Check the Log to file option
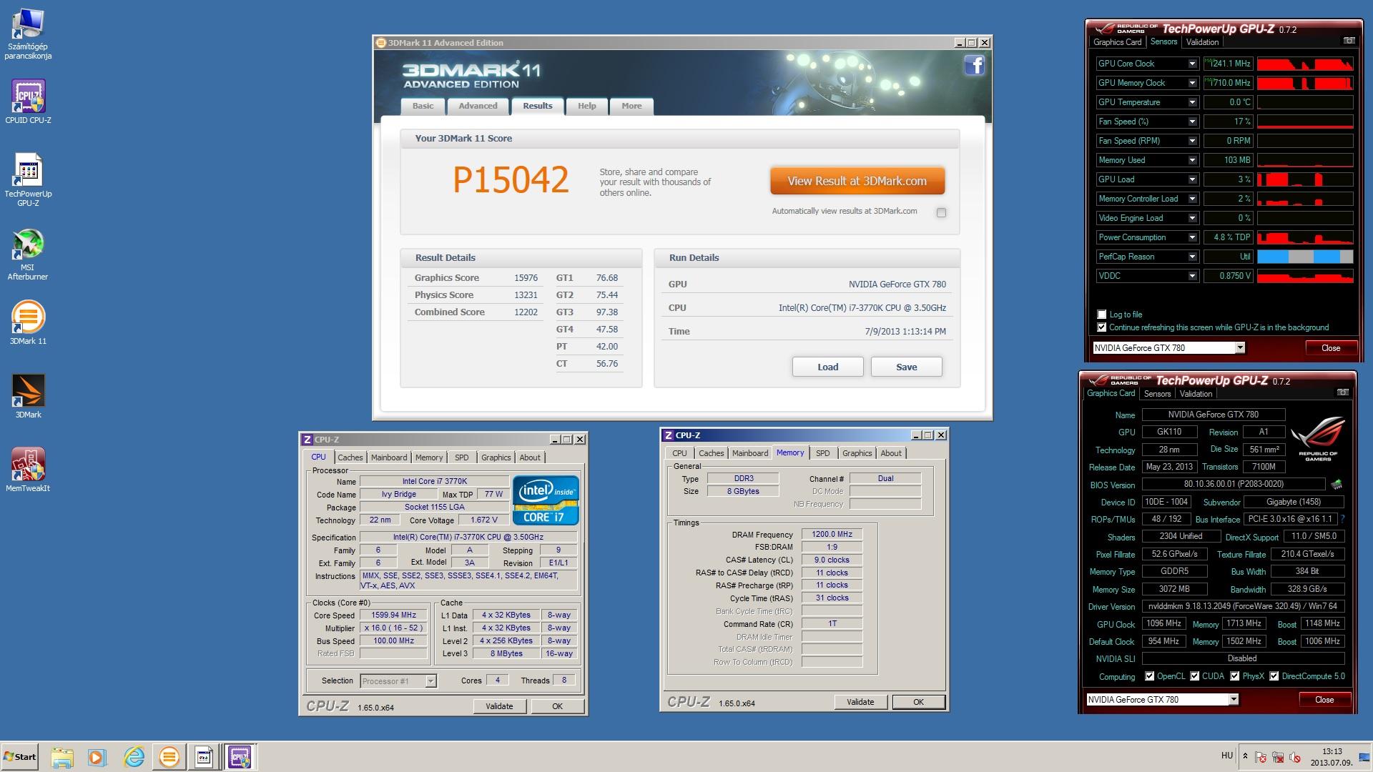 click(1102, 315)
